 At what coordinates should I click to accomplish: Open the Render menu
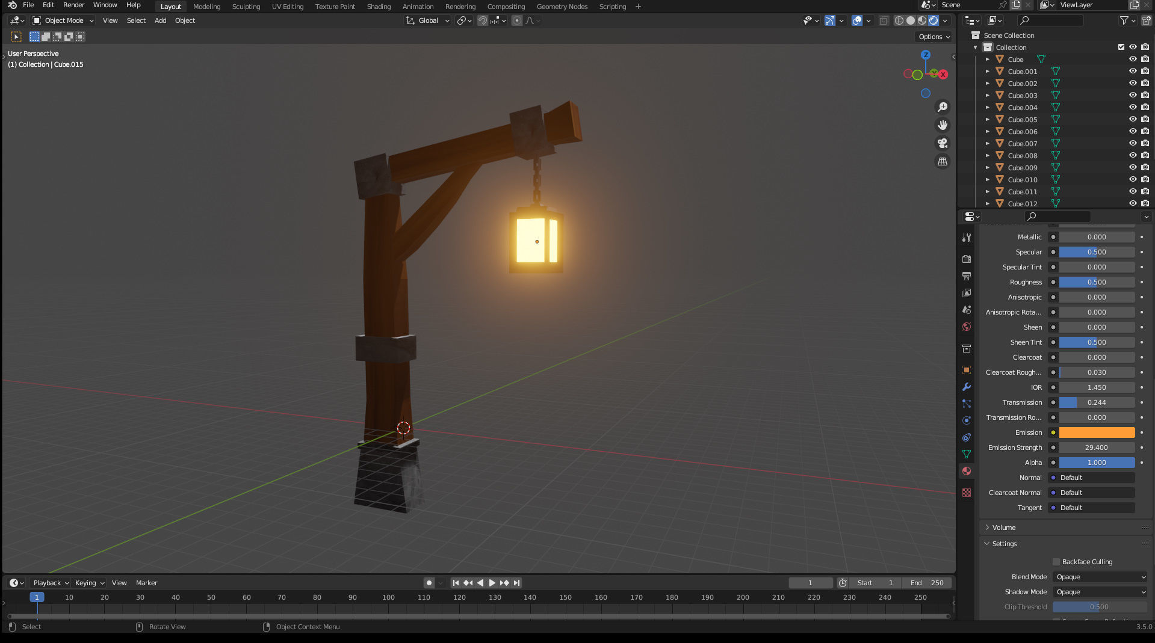pos(73,5)
